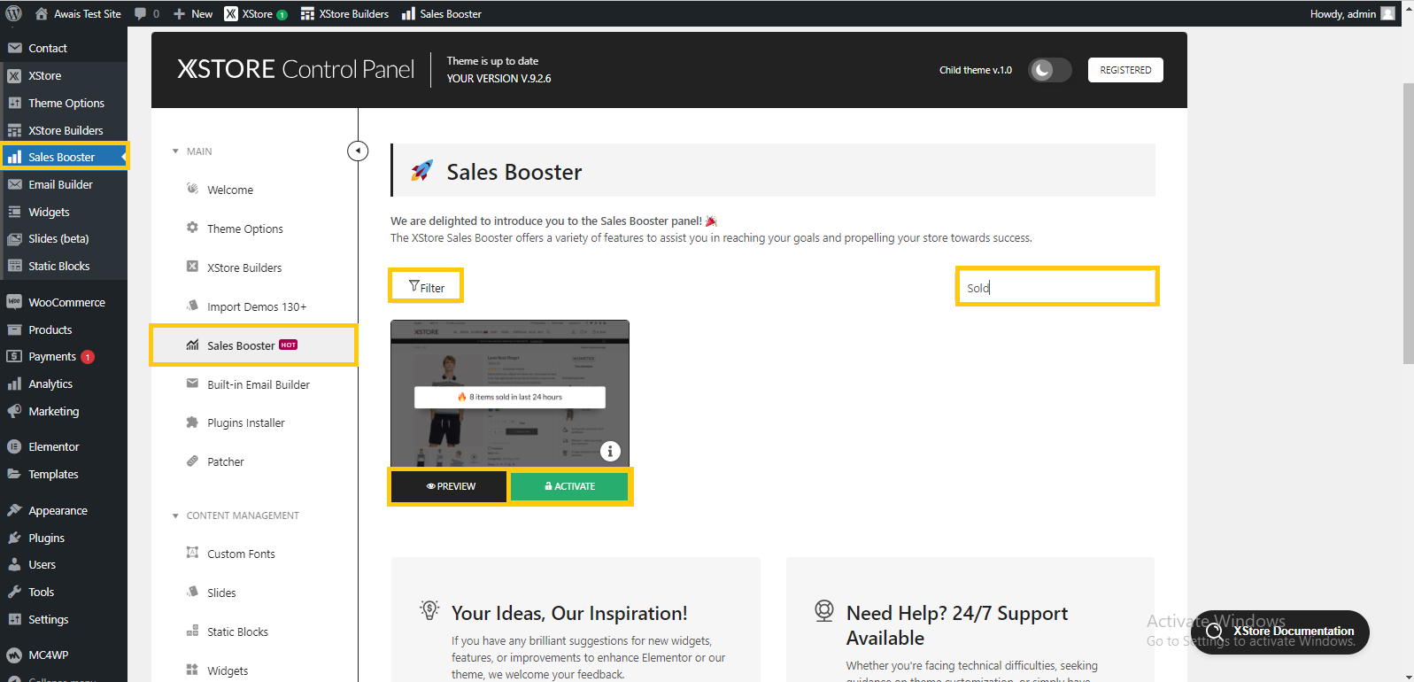Open Theme Options in control panel

pos(255,229)
